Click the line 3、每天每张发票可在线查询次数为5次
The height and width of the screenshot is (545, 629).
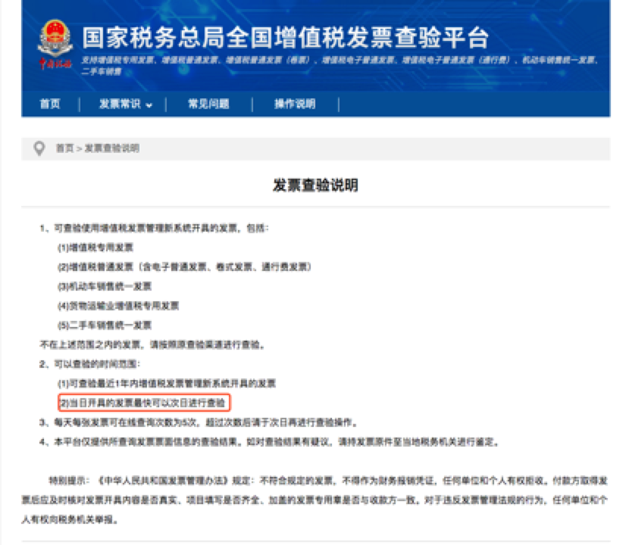(x=198, y=422)
